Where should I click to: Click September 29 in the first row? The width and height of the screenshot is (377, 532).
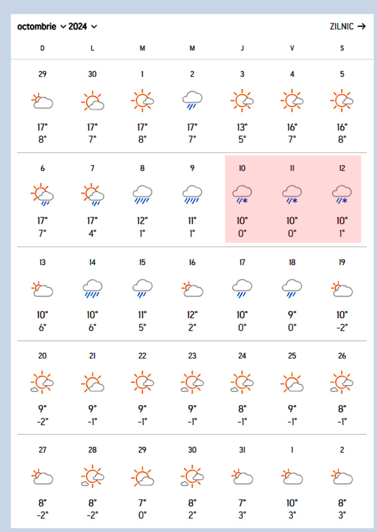pyautogui.click(x=42, y=74)
